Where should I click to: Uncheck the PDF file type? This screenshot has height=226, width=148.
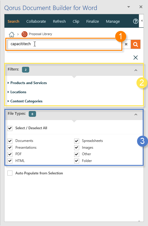click(10, 154)
